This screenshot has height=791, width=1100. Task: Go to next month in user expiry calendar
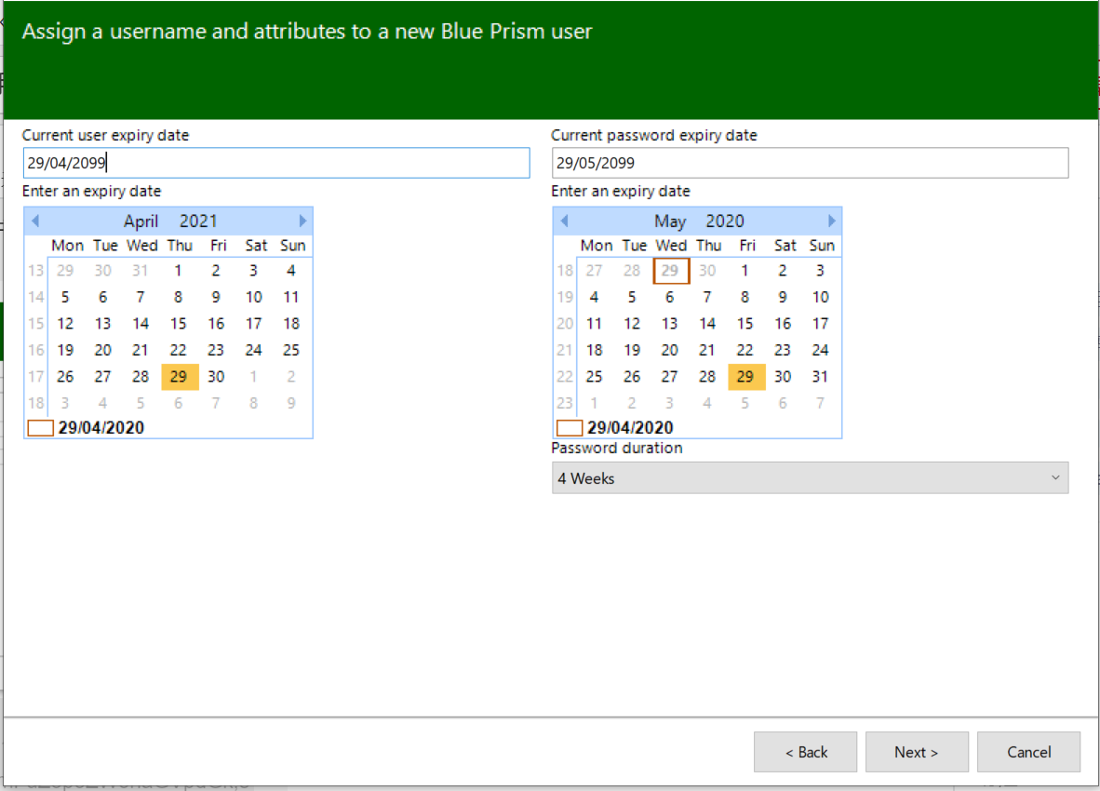pyautogui.click(x=302, y=221)
